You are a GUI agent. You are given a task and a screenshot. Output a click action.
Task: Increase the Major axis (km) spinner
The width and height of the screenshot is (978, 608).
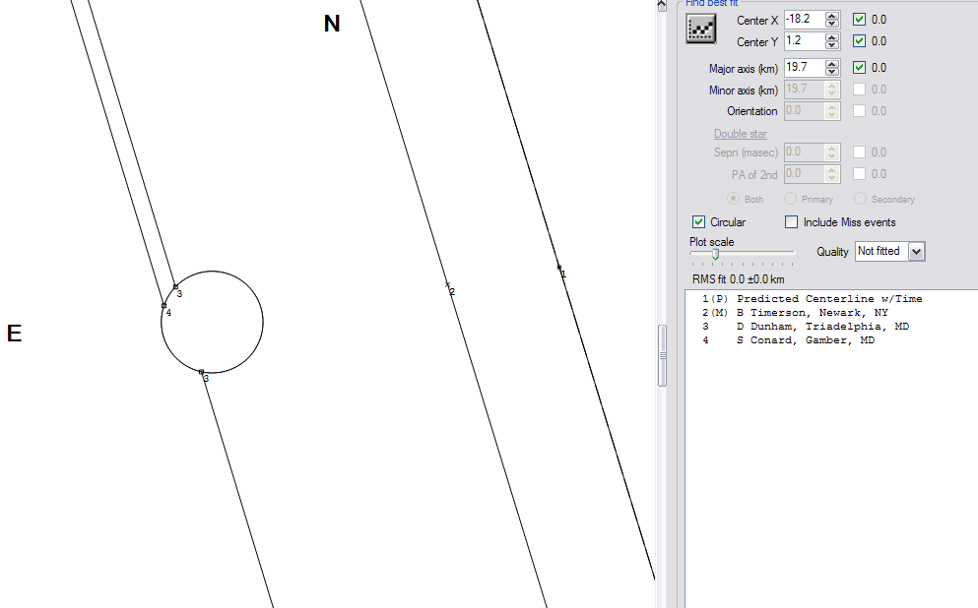(832, 64)
